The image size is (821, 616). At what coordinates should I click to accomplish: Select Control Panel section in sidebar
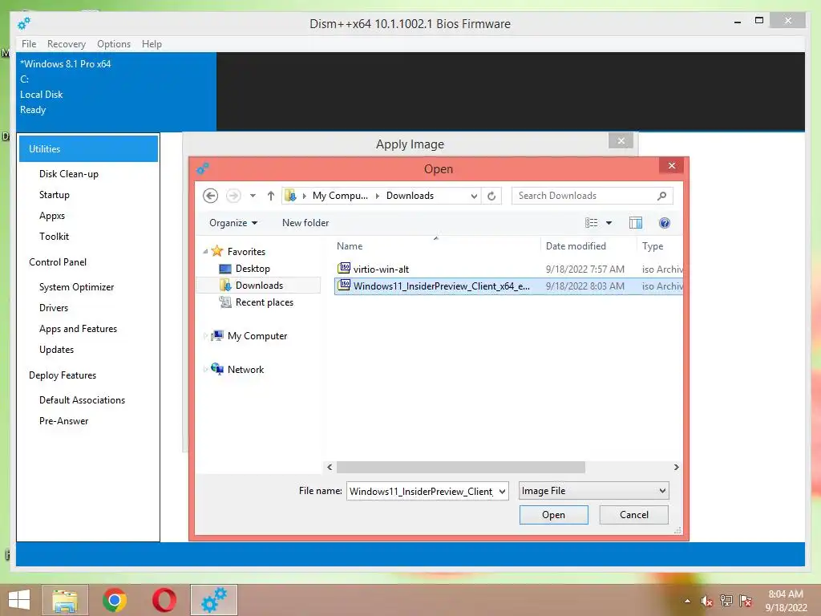click(x=58, y=262)
